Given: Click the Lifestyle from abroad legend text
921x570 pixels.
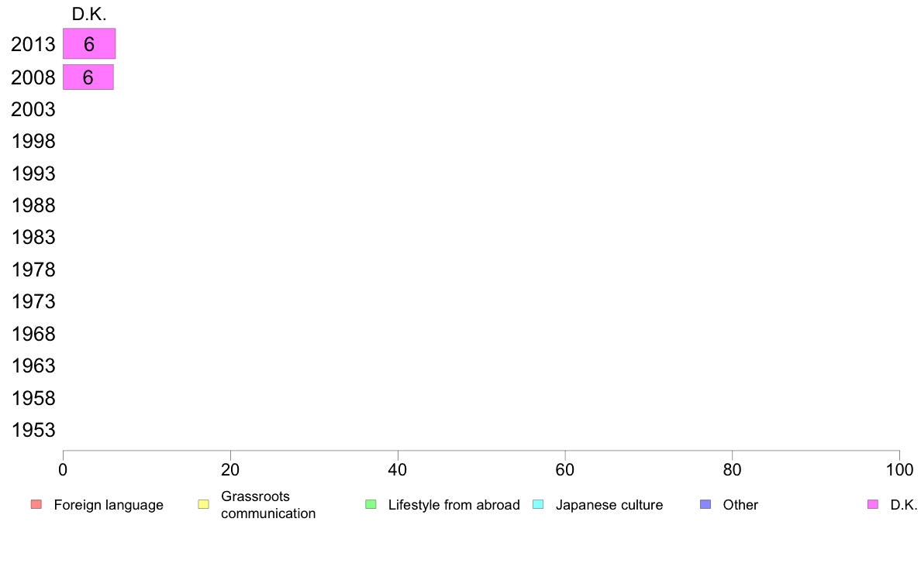Looking at the screenshot, I should click(454, 505).
